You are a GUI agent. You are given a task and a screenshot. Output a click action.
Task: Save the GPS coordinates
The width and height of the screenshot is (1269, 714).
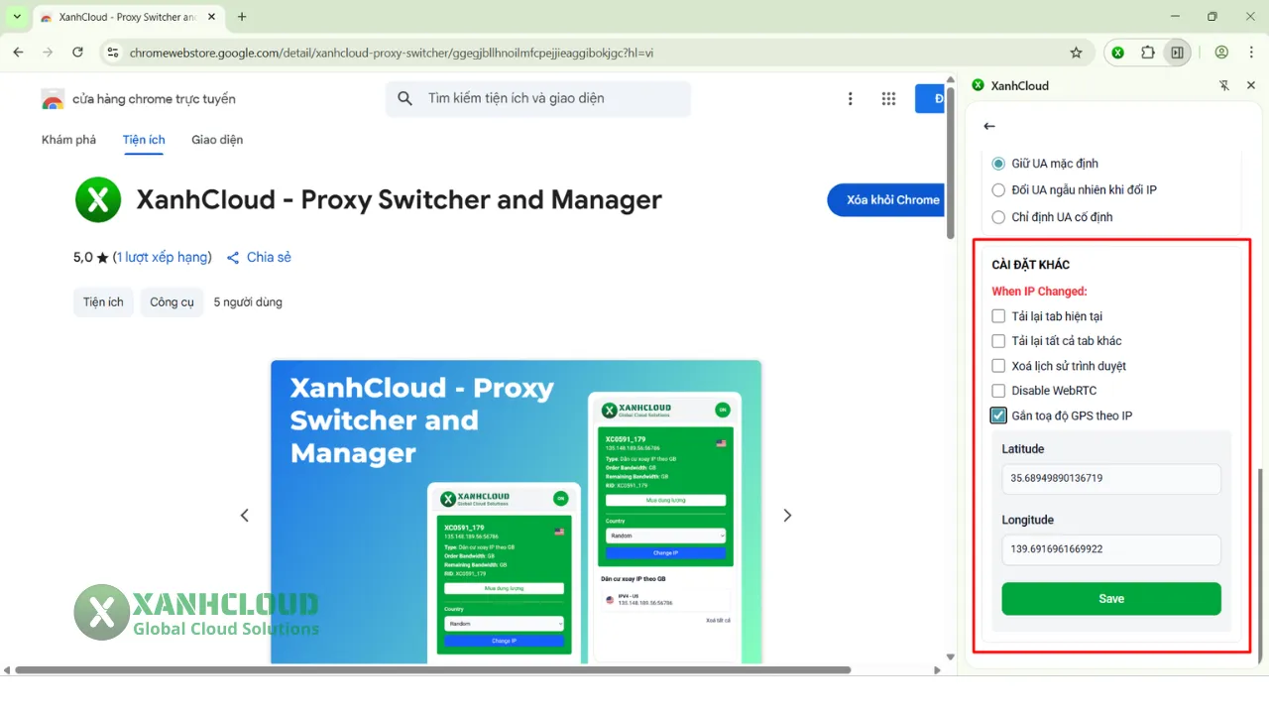tap(1111, 599)
